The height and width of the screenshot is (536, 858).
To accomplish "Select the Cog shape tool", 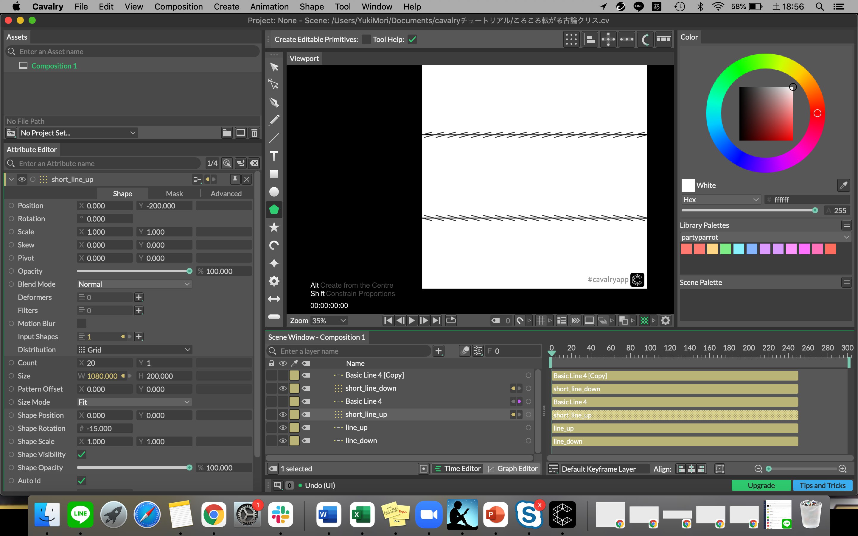I will click(x=274, y=281).
